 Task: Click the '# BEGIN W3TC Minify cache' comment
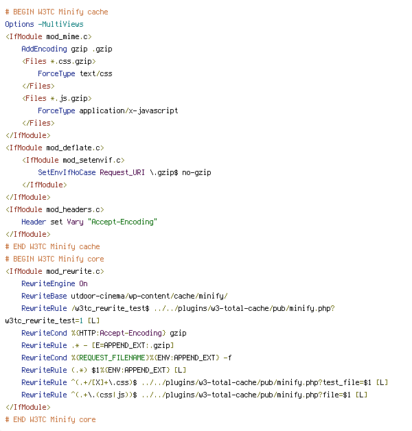tap(56, 12)
